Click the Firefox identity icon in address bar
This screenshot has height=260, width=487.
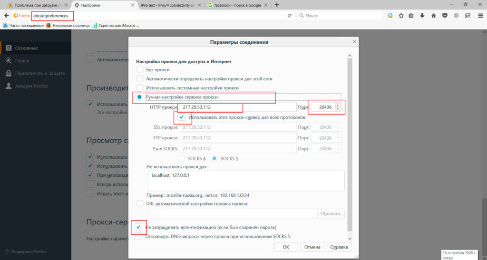pyautogui.click(x=22, y=16)
